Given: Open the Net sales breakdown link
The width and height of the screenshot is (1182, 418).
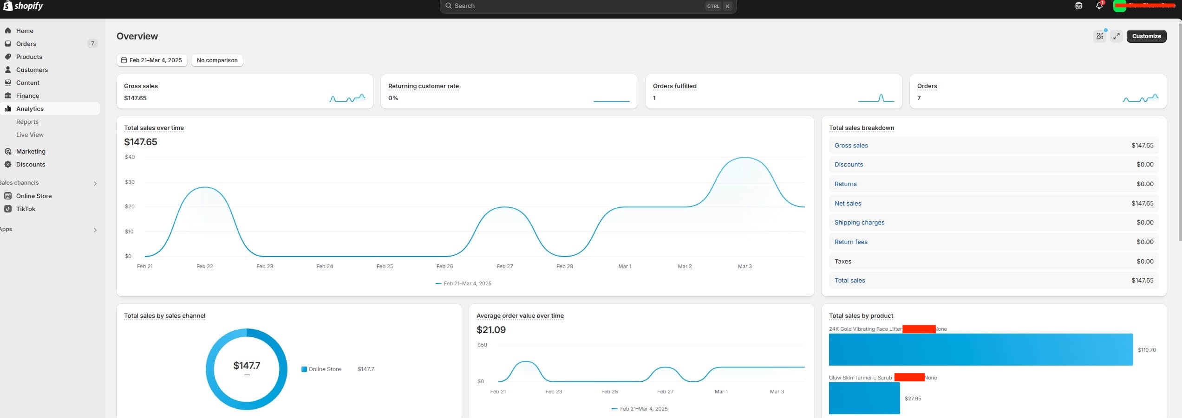Looking at the screenshot, I should [x=847, y=203].
